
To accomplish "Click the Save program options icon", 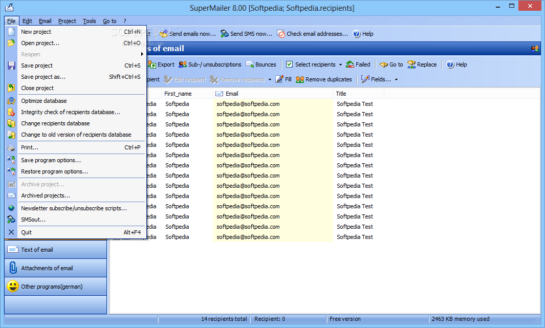I will pyautogui.click(x=11, y=160).
